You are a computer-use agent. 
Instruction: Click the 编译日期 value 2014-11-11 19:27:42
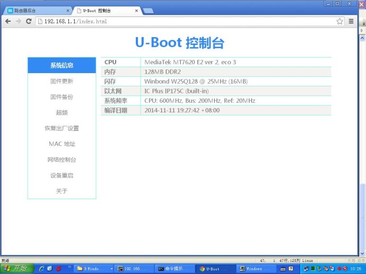pyautogui.click(x=182, y=110)
